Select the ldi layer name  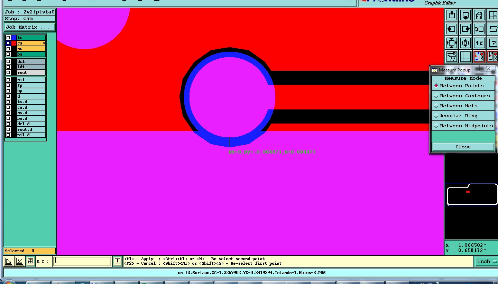point(31,67)
